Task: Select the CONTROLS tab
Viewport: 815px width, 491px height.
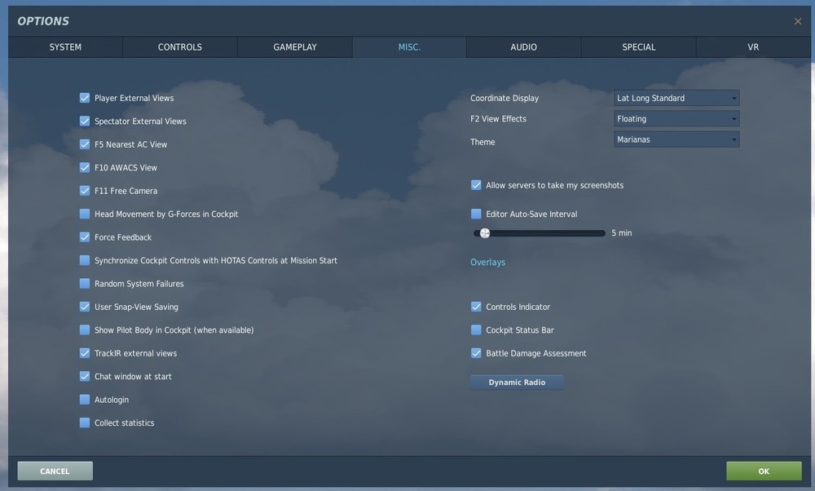Action: pyautogui.click(x=179, y=46)
